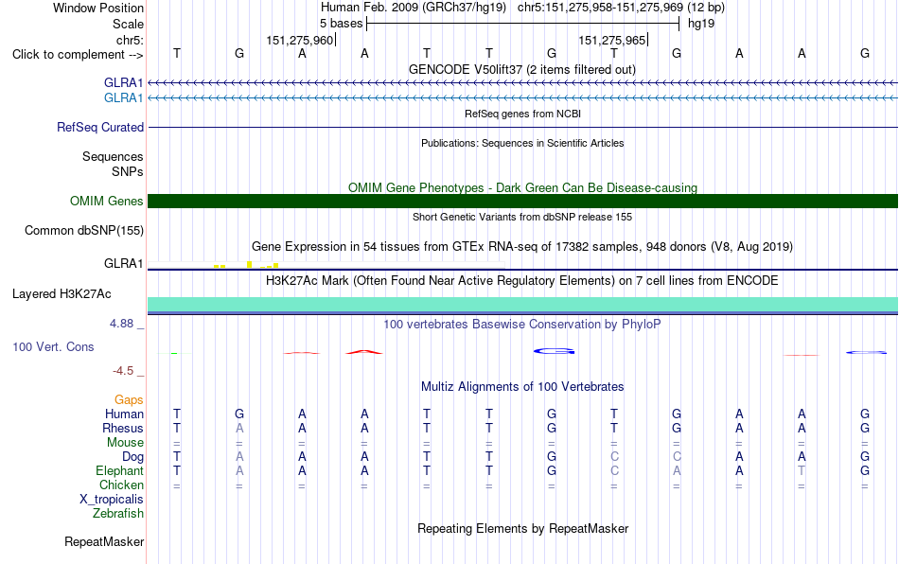
Task: Select the 'Mouse' alignment row label
Action: 125,443
